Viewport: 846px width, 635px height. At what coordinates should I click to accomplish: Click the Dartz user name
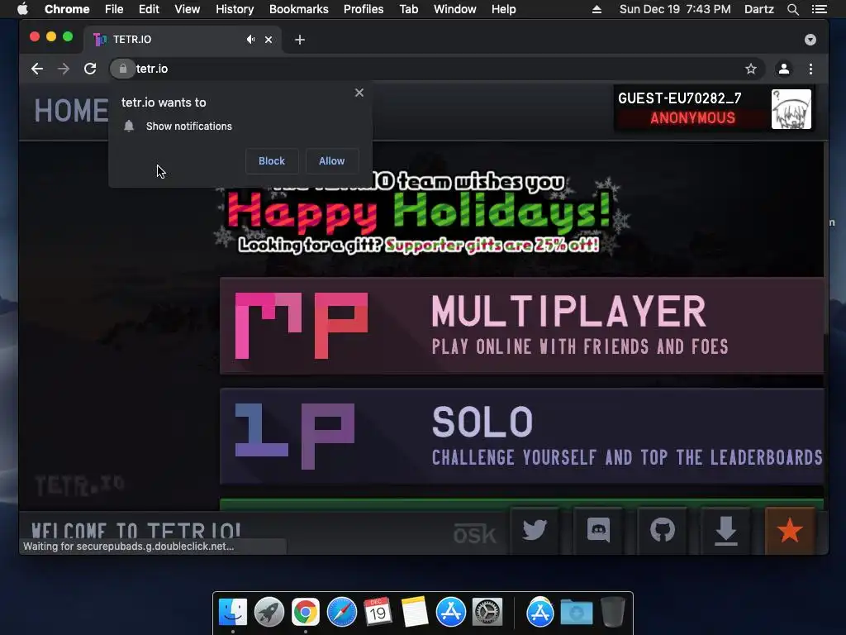pos(759,9)
